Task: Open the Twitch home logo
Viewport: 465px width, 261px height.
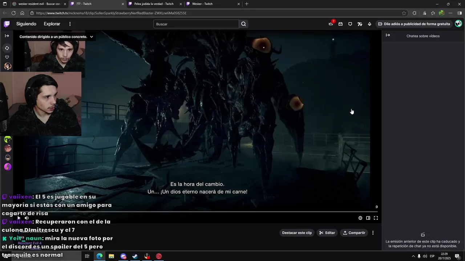Action: click(x=7, y=24)
